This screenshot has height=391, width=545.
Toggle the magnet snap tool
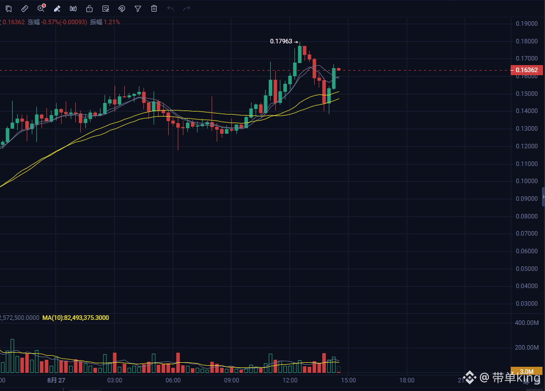(x=122, y=9)
